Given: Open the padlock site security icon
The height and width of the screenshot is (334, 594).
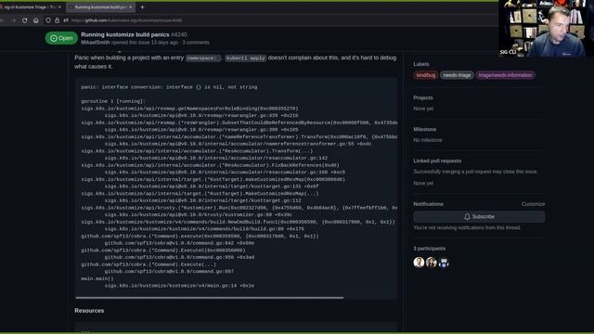Looking at the screenshot, I should [58, 20].
